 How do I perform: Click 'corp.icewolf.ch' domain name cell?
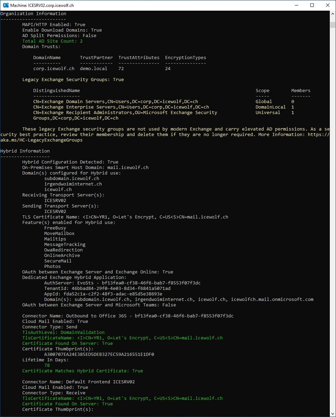pos(54,69)
